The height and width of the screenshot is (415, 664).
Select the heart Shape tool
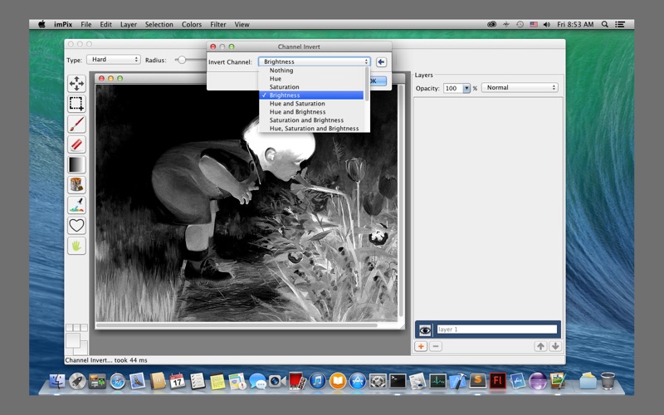pos(76,226)
